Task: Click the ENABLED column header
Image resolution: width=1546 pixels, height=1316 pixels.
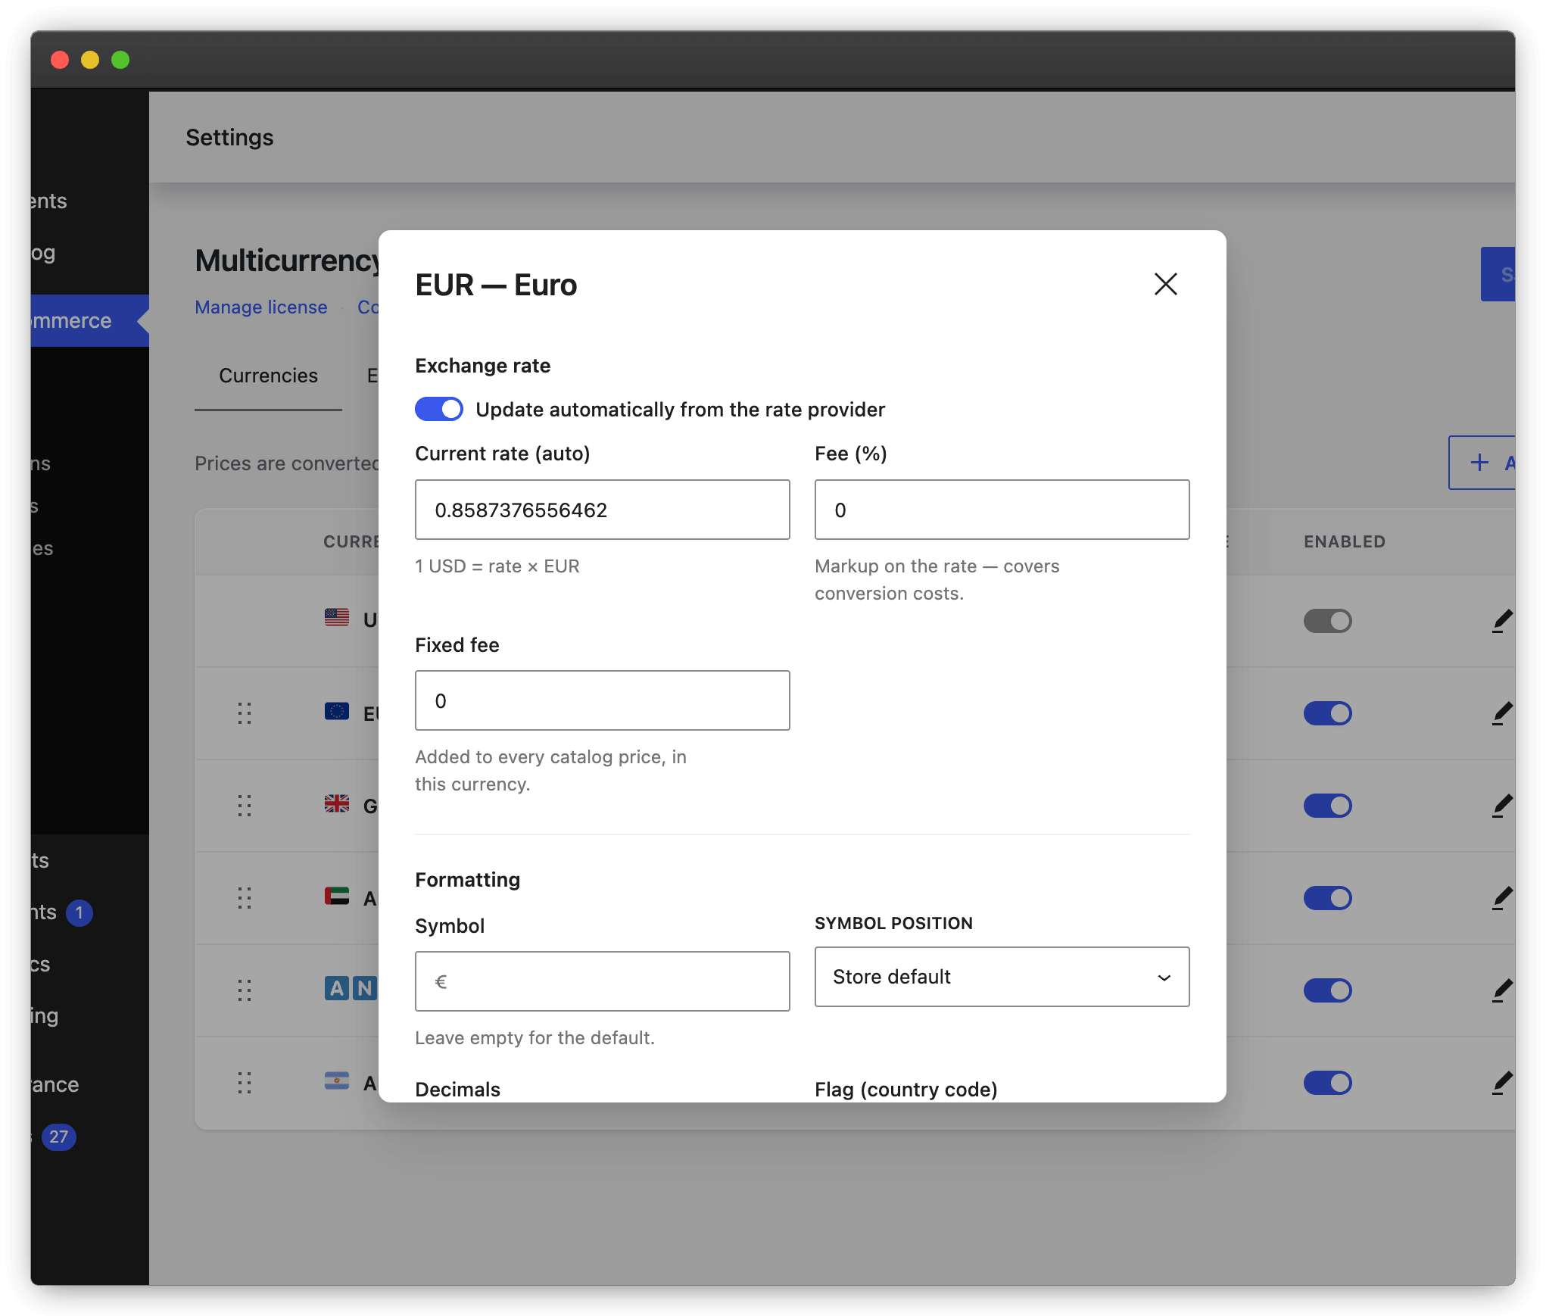Action: tap(1345, 541)
